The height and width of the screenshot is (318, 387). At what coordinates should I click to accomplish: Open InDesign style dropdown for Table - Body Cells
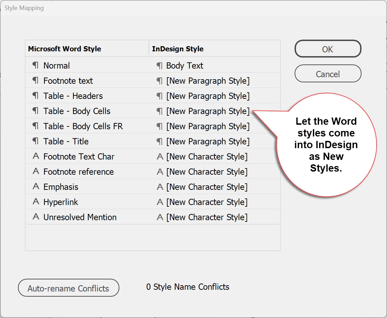tap(208, 111)
